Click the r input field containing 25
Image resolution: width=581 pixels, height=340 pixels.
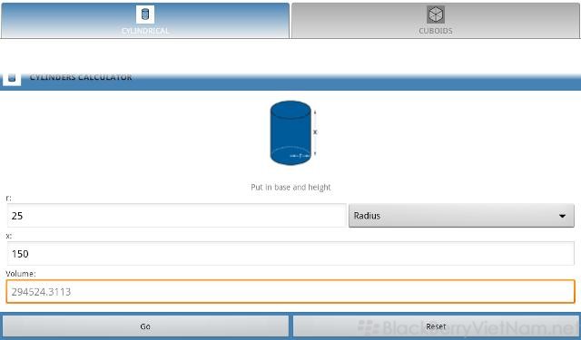coord(177,215)
